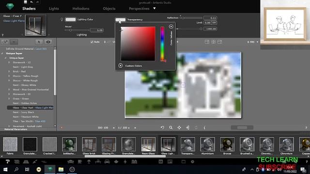Select Infinite Ground Material row
The image size is (310, 174).
tap(26, 49)
